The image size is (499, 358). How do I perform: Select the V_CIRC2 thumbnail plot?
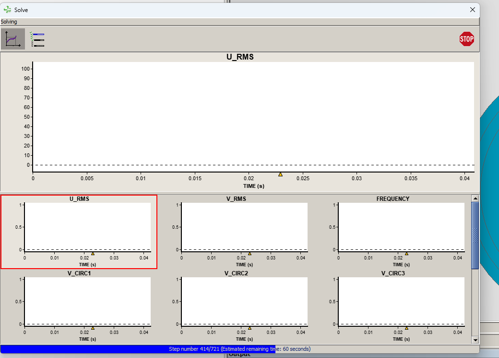(x=236, y=307)
